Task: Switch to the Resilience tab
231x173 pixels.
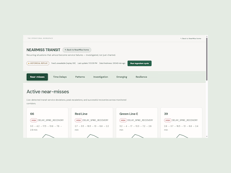Action: (x=141, y=77)
